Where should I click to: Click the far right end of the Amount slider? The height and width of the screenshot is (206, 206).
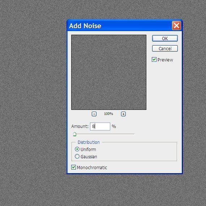click(x=134, y=134)
